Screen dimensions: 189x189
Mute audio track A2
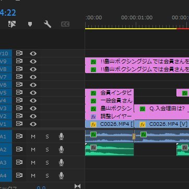click(33, 150)
